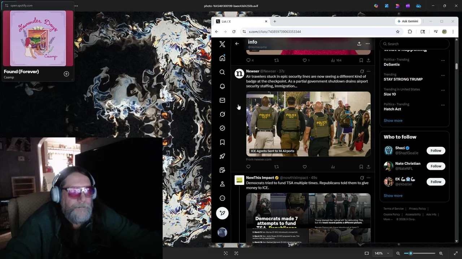Zoom in with magnifier plus icon

(x=441, y=253)
